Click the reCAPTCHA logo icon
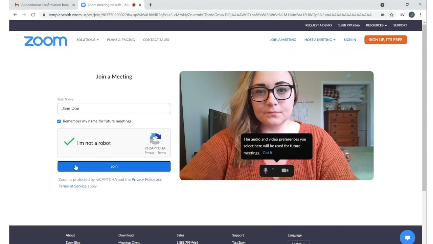 (x=155, y=139)
